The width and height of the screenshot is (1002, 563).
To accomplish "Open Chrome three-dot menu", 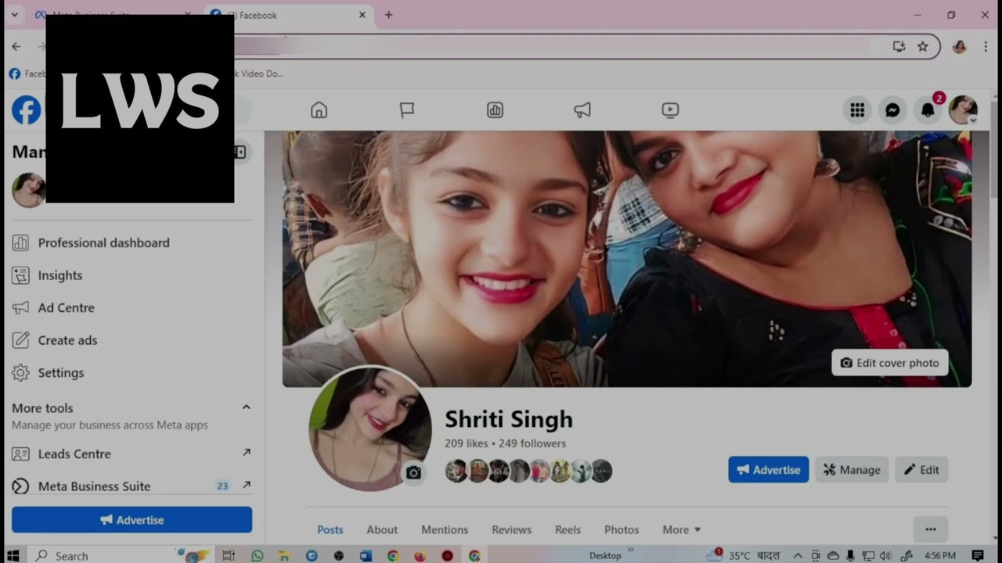I will (986, 46).
